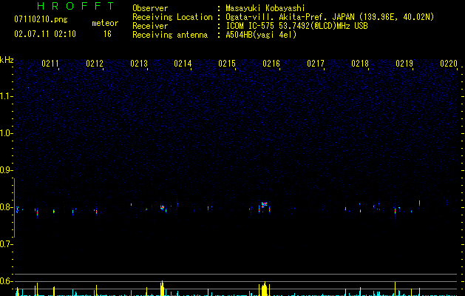Click the meteor count label
This screenshot has height=296, width=465.
click(x=105, y=23)
